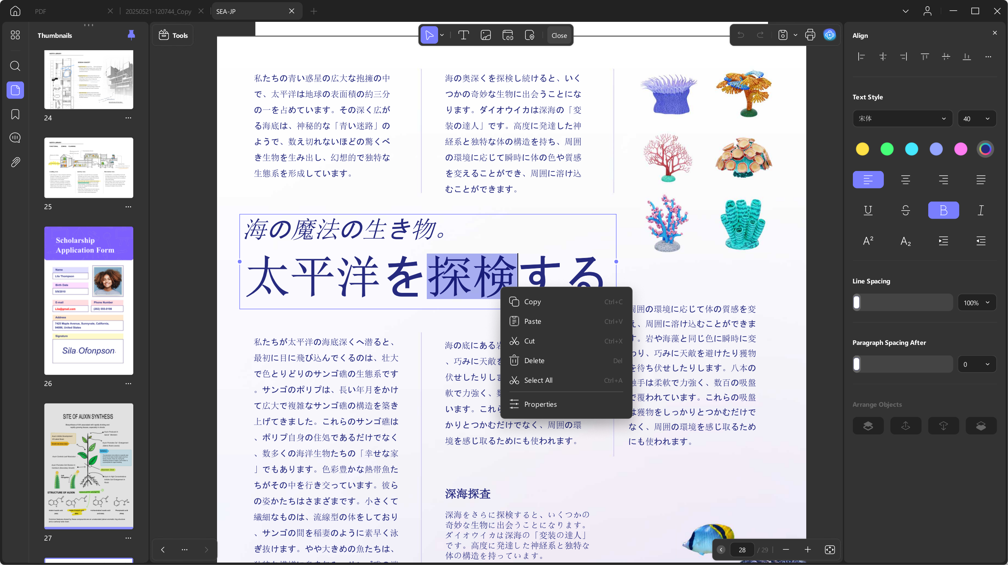The height and width of the screenshot is (565, 1008).
Task: Toggle Bold text style off
Action: point(943,210)
